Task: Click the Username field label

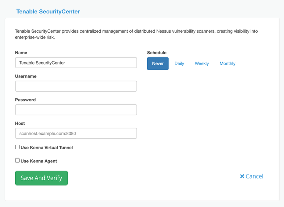Action: (26, 76)
